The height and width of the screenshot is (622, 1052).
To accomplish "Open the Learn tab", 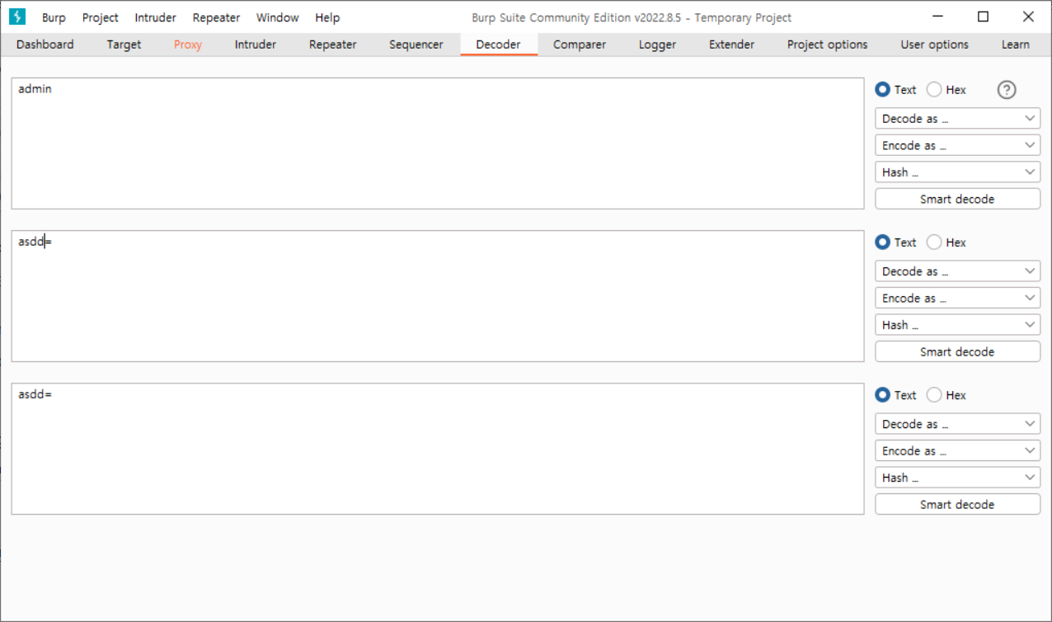I will (x=1016, y=45).
